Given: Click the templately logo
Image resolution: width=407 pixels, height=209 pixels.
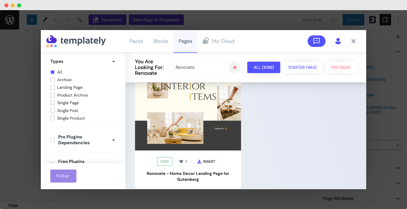Looking at the screenshot, I should (x=76, y=41).
